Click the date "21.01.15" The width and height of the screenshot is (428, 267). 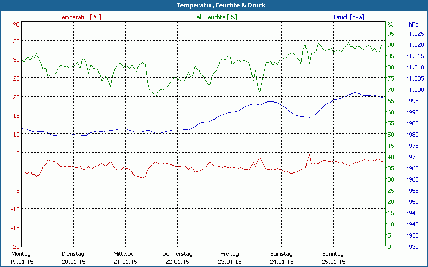pyautogui.click(x=125, y=262)
